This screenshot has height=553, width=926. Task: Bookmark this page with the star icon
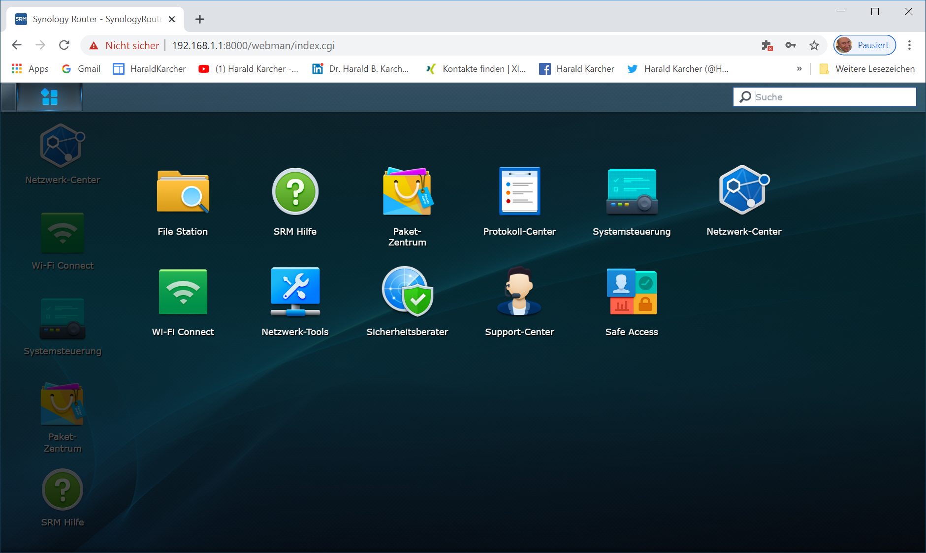[814, 45]
